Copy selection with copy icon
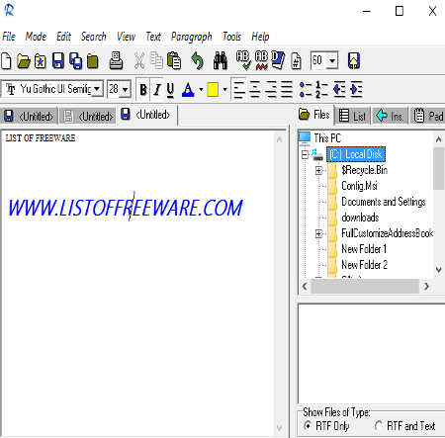This screenshot has width=445, height=438. [x=156, y=61]
